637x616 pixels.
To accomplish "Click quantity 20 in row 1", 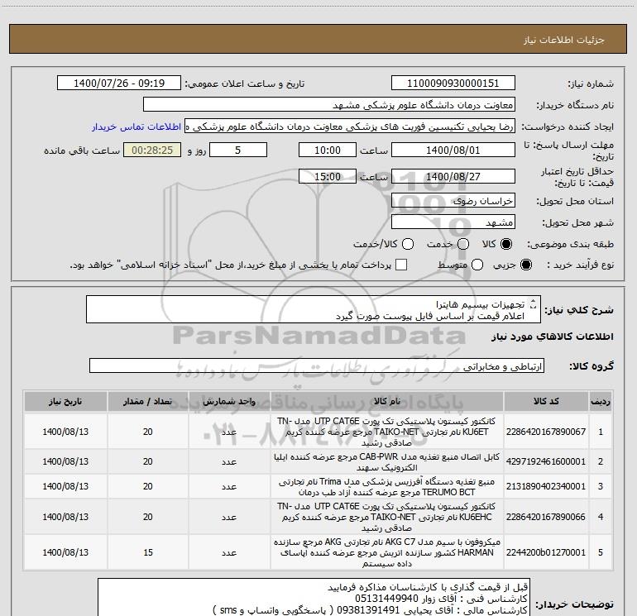I will pos(148,432).
